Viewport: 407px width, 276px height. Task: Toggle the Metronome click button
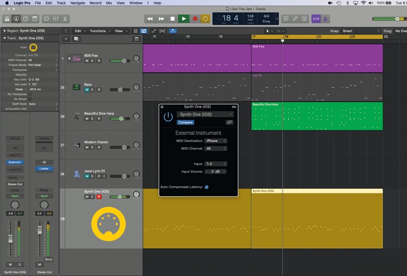[325, 18]
